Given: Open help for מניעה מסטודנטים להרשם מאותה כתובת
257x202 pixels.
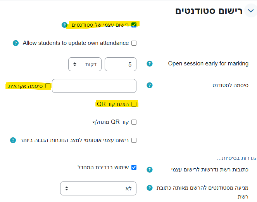Looking at the screenshot, I should (x=150, y=188).
